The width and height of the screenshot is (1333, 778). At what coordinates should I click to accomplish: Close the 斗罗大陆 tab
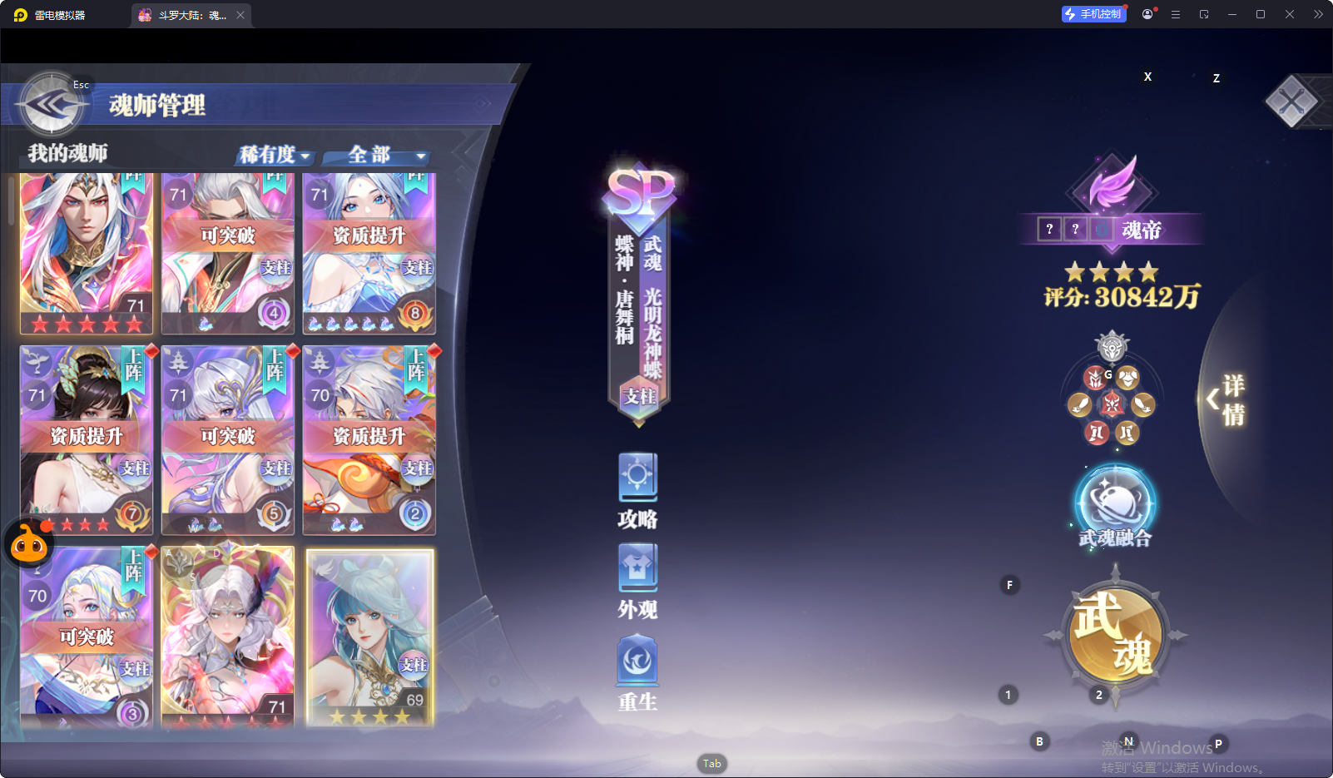pos(240,15)
